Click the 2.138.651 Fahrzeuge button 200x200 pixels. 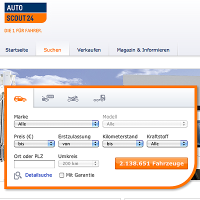point(151,163)
